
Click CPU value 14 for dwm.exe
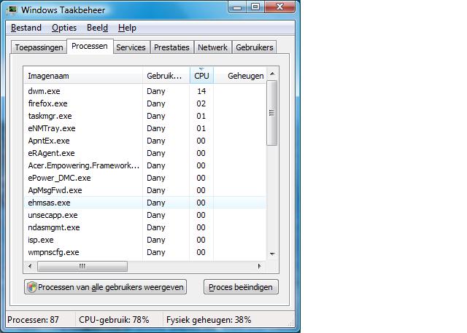201,91
